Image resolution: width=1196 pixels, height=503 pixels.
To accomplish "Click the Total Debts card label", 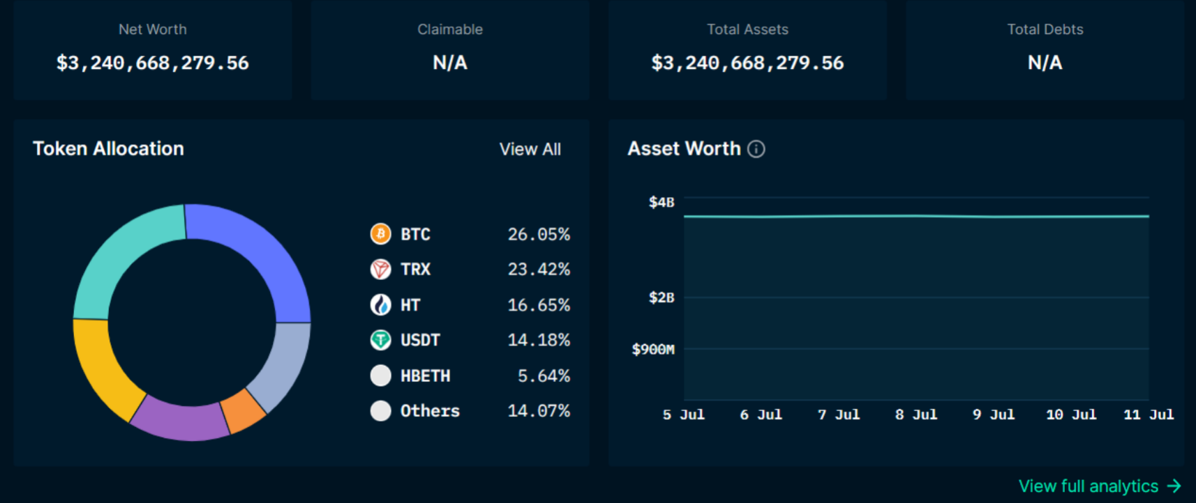I will click(1045, 29).
